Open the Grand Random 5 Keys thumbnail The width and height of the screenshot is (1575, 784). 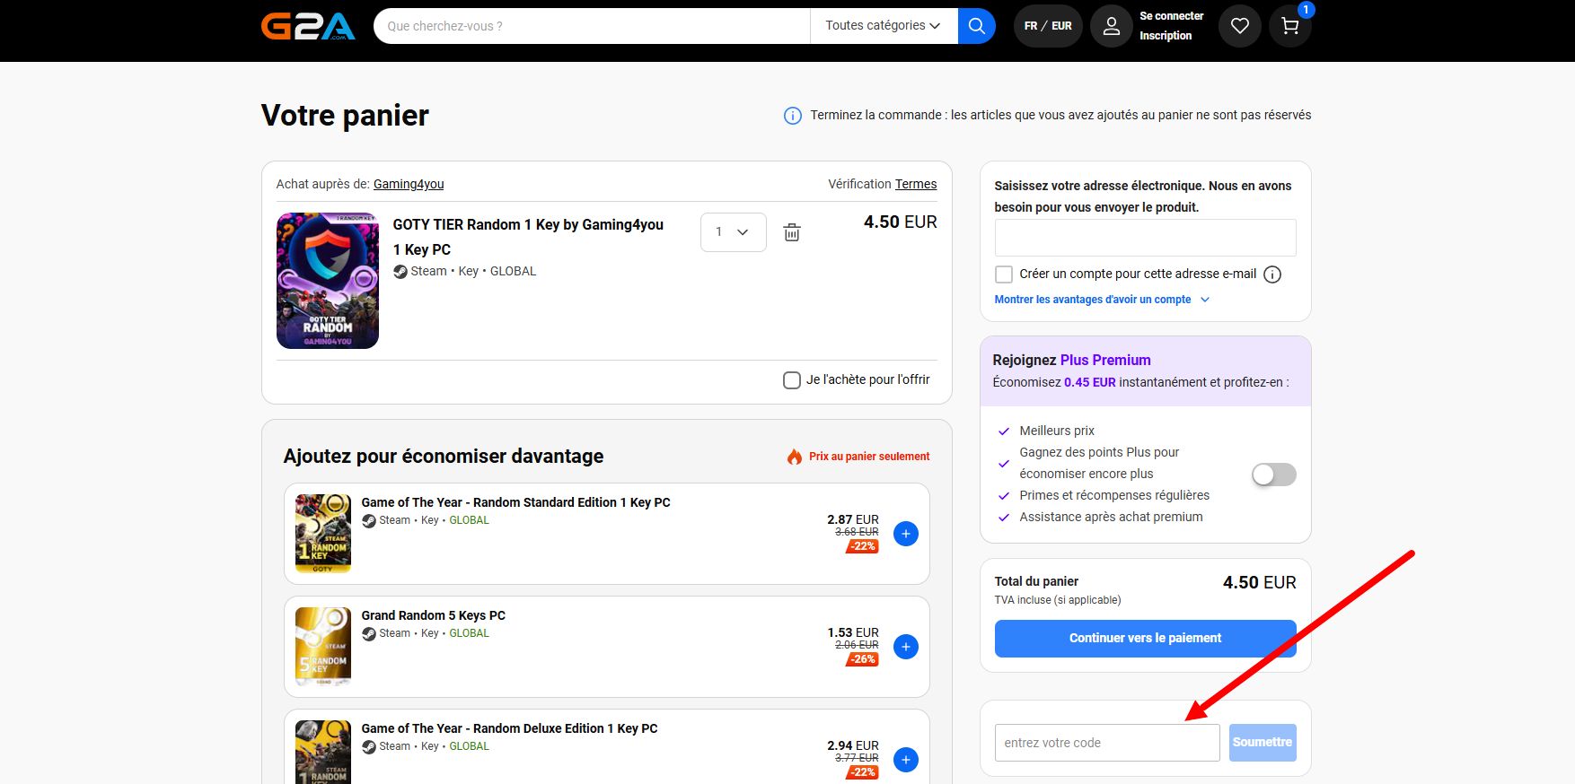(x=323, y=647)
